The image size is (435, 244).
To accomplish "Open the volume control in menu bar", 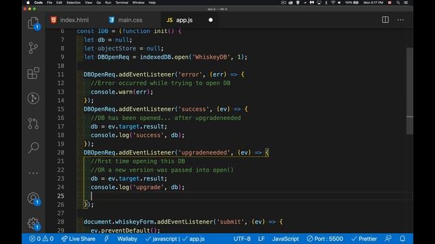I will click(339, 3).
